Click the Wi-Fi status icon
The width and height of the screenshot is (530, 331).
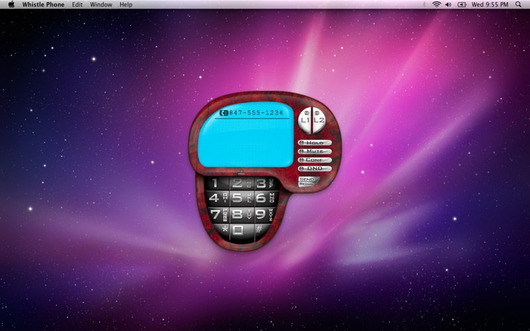(x=437, y=5)
